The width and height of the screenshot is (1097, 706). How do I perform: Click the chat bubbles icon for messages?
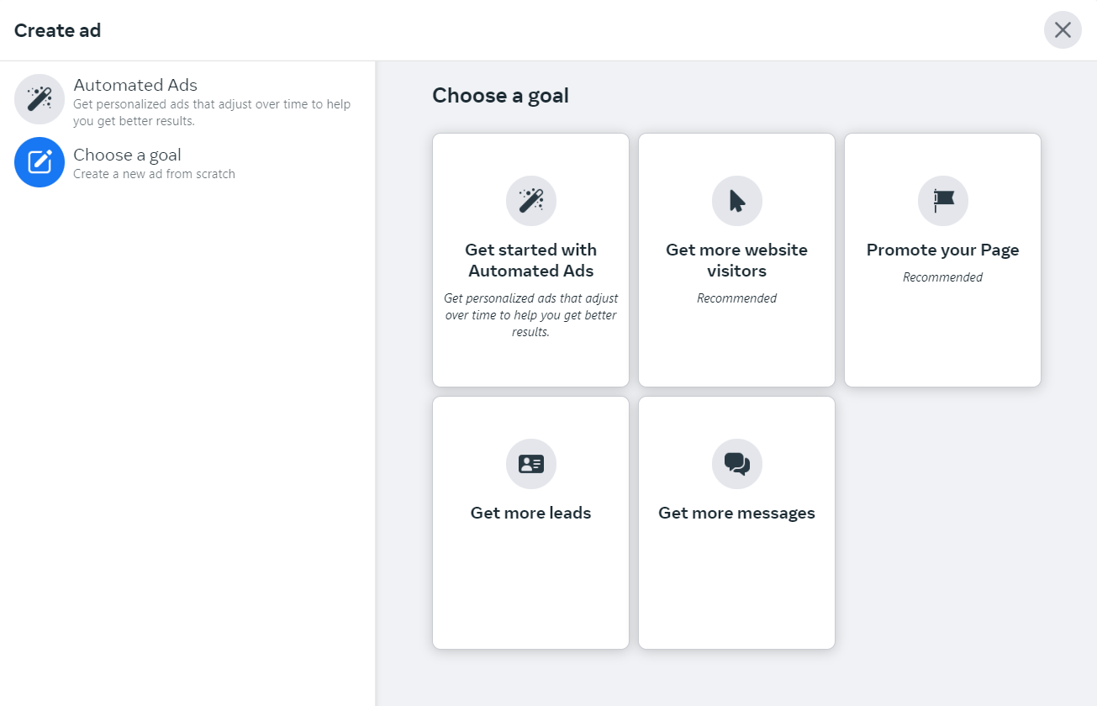736,464
